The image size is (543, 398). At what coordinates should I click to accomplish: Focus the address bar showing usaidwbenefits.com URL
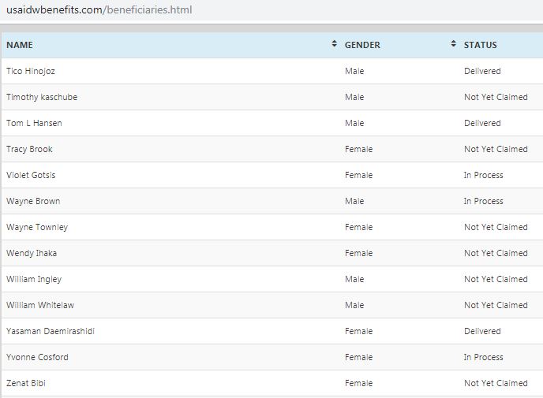(99, 10)
